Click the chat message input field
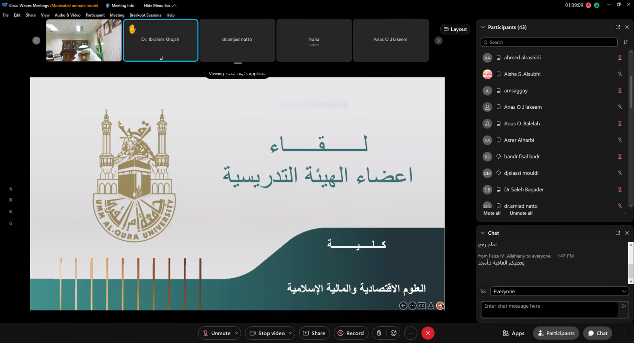 pos(549,309)
